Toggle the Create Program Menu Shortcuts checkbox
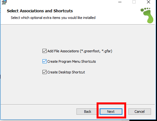This screenshot has width=157, height=121. 44,61
